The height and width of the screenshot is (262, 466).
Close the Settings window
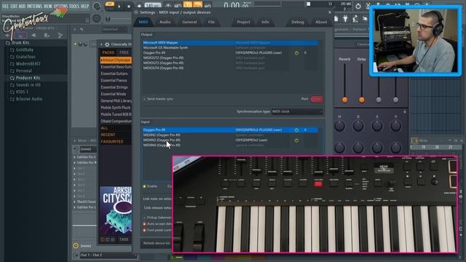pyautogui.click(x=330, y=12)
